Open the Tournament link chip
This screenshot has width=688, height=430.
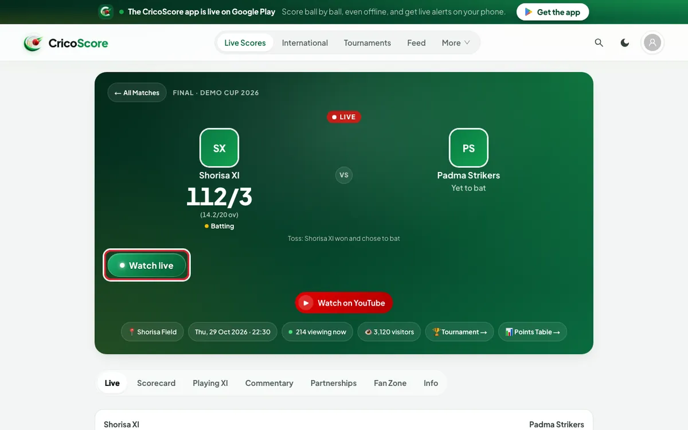click(459, 332)
